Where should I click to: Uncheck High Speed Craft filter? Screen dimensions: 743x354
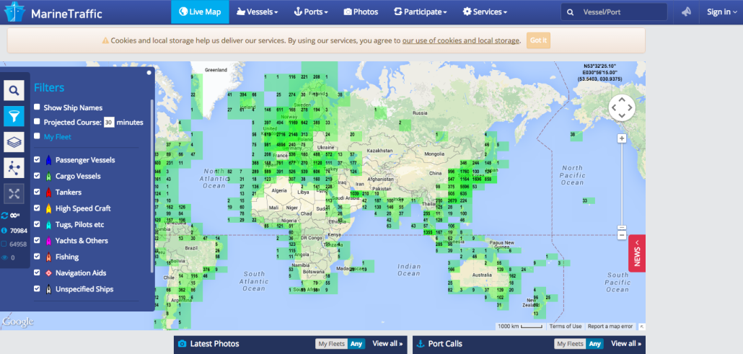coord(37,208)
